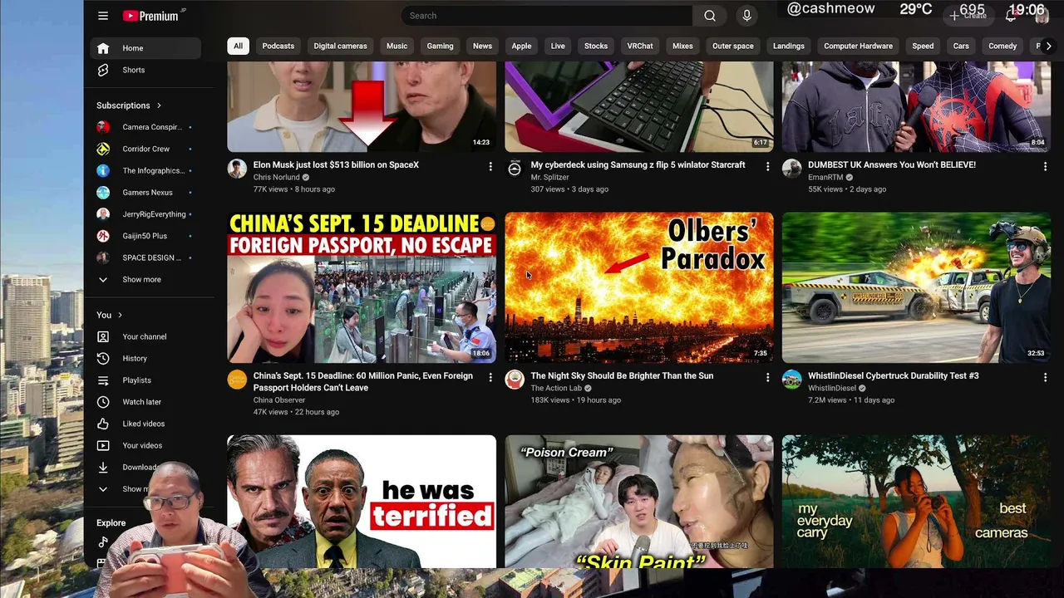
Task: Open Your channel in the sidebar
Action: pos(145,336)
